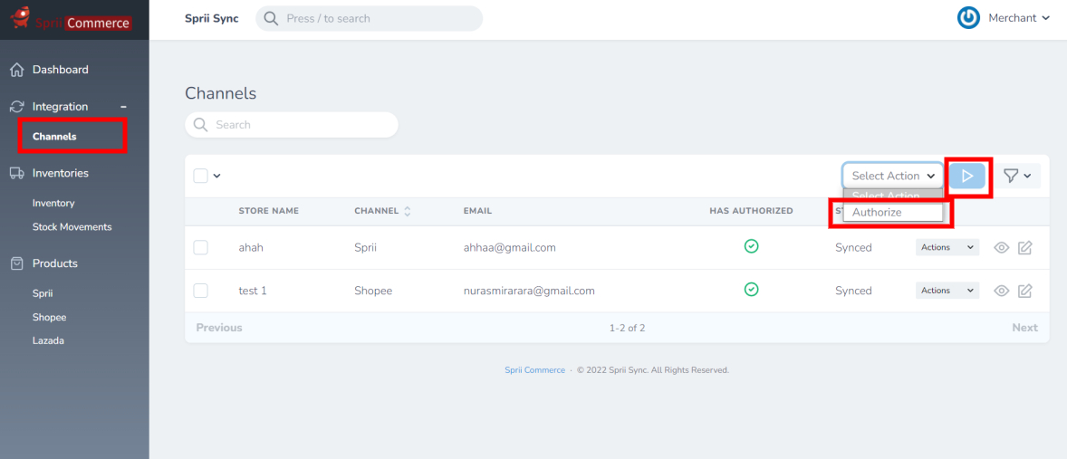Open Dashboard in the sidebar
Viewport: 1067px width, 459px height.
[61, 70]
